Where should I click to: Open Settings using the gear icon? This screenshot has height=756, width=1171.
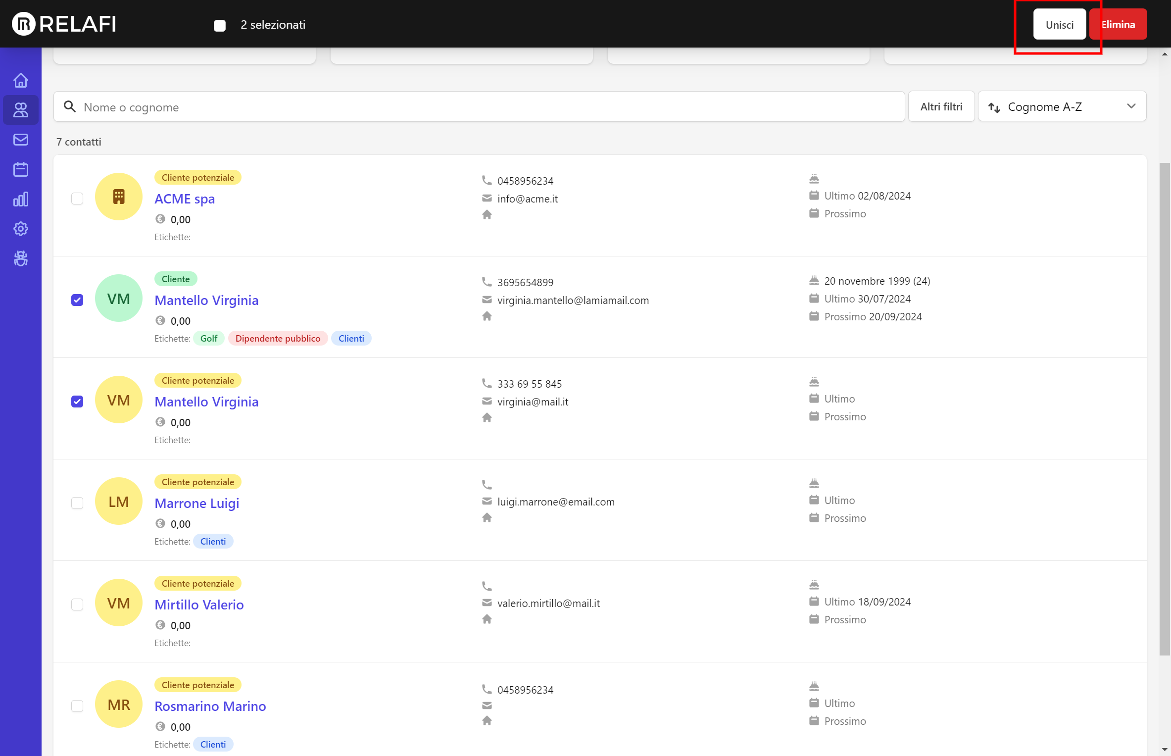pos(21,229)
